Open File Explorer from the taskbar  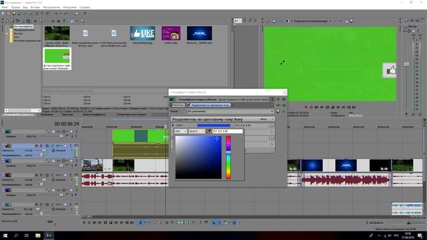pos(38,235)
